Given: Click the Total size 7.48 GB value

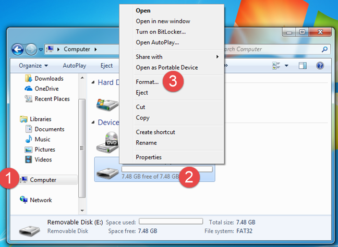Looking at the screenshot, I should [x=246, y=222].
